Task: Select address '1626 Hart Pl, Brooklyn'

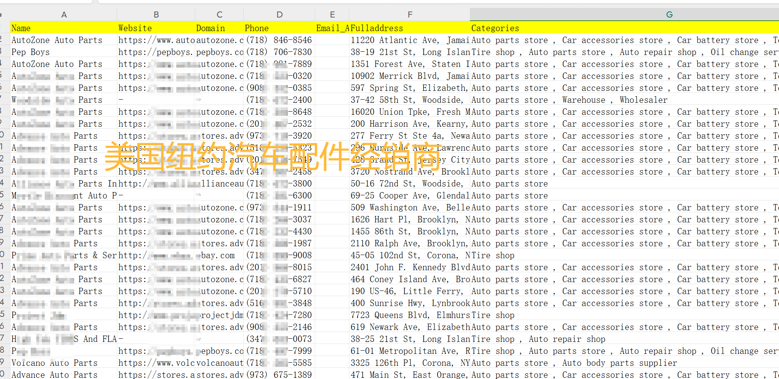Action: 410,220
